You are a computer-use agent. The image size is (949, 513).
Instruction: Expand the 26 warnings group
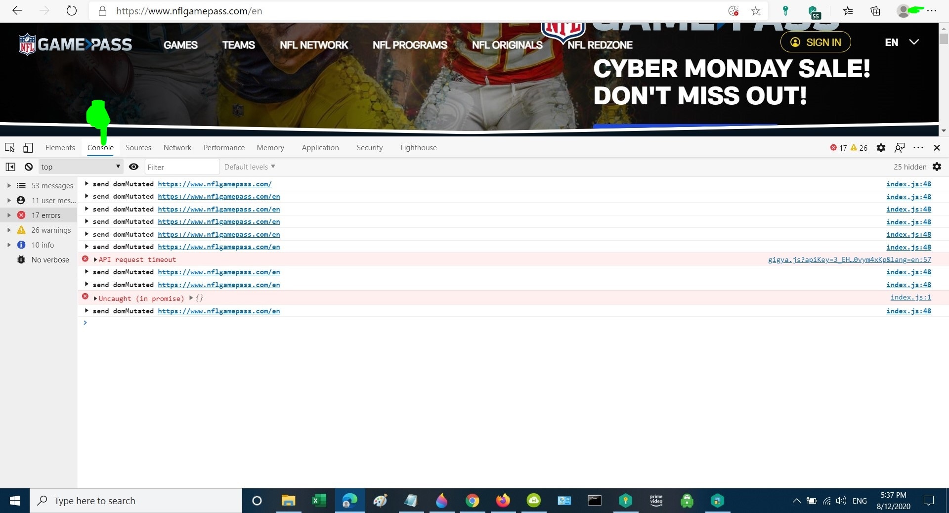pos(9,230)
